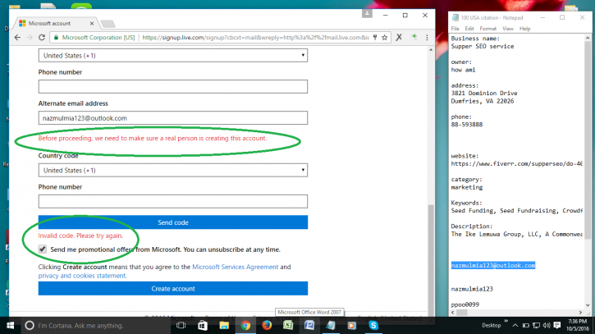
Task: Open Notepad's Help menu
Action: tap(524, 29)
